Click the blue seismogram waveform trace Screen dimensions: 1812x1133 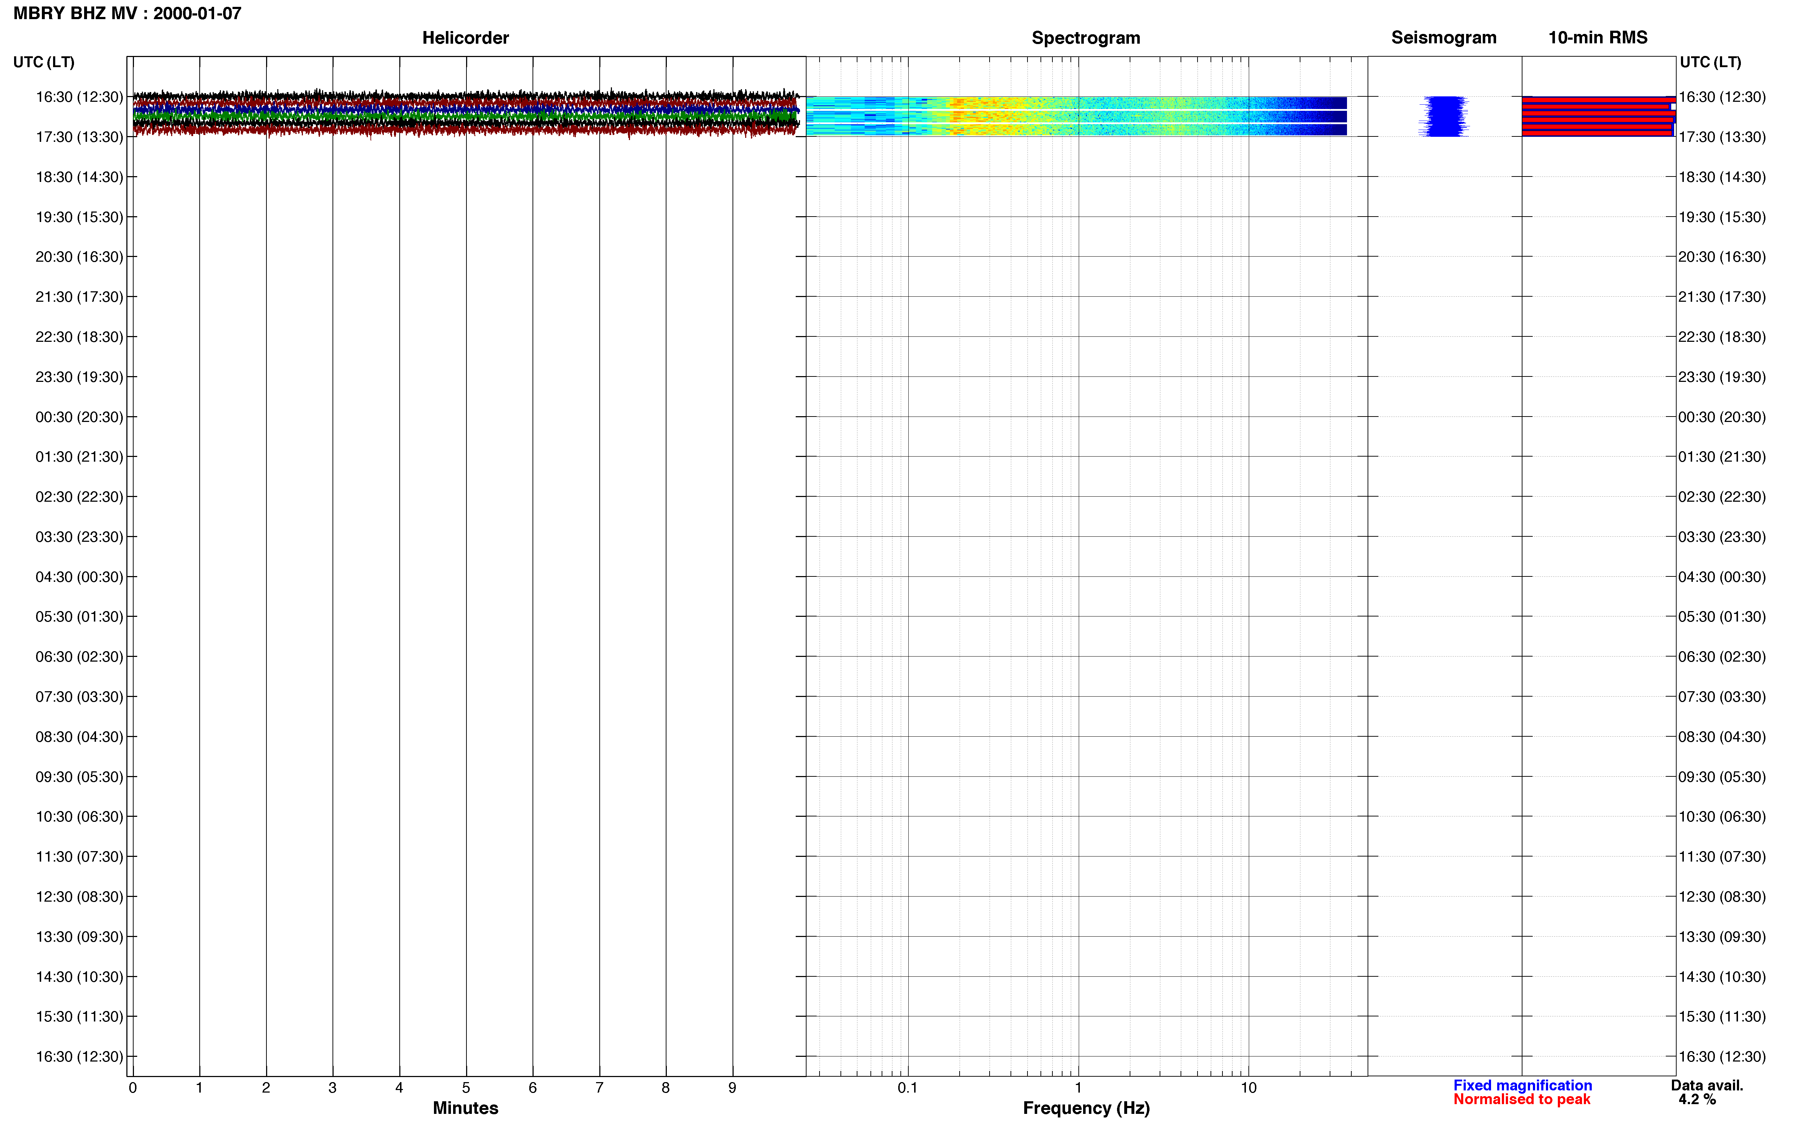(1444, 116)
